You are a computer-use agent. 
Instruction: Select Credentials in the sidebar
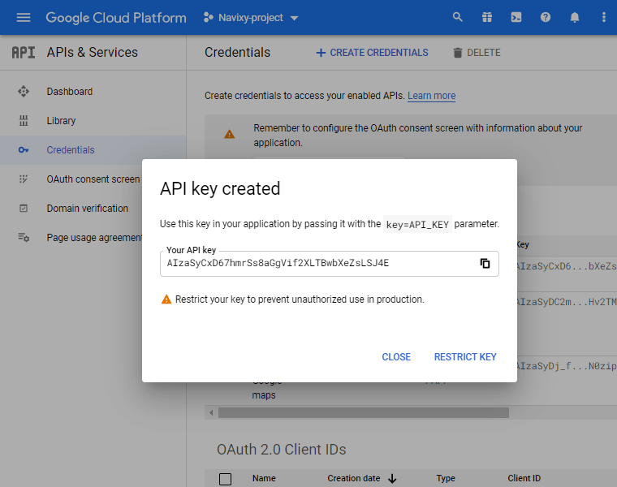coord(71,150)
